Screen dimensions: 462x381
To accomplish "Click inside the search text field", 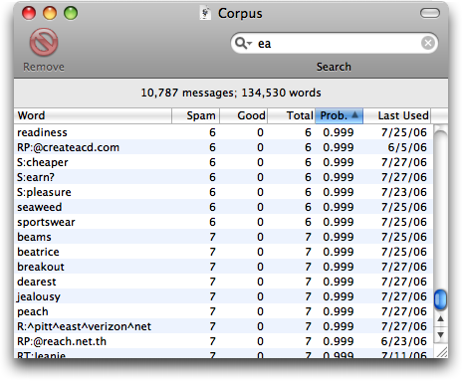I will coord(337,43).
